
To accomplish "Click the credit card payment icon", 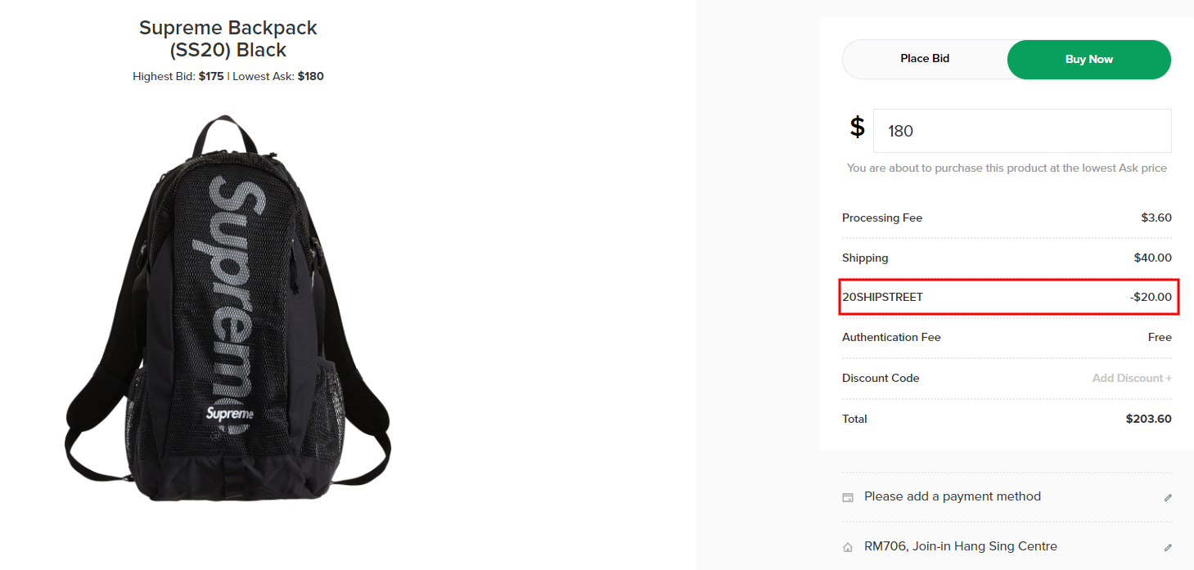I will pyautogui.click(x=848, y=497).
